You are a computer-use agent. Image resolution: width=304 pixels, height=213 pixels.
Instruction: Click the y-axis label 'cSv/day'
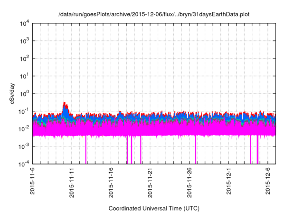pos(12,94)
